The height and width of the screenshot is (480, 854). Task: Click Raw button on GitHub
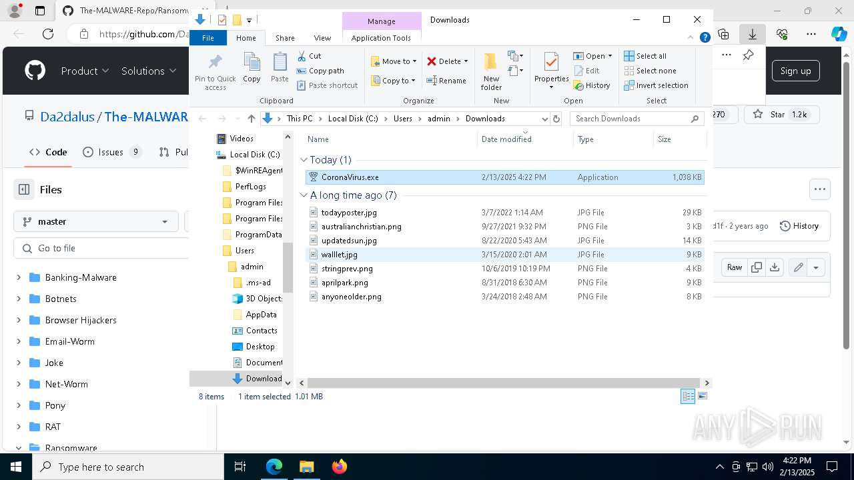point(735,267)
